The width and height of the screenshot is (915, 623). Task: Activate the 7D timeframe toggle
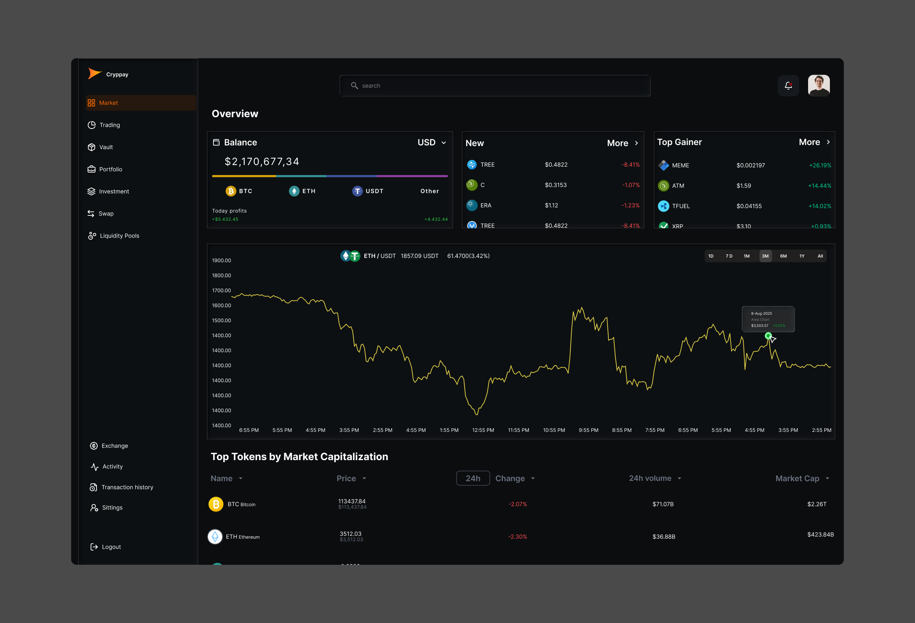[729, 256]
